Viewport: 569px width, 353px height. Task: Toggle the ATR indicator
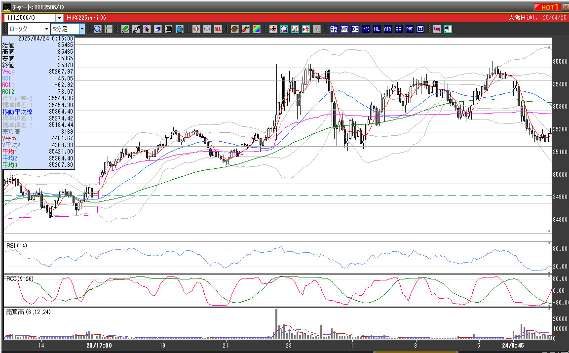pyautogui.click(x=387, y=29)
